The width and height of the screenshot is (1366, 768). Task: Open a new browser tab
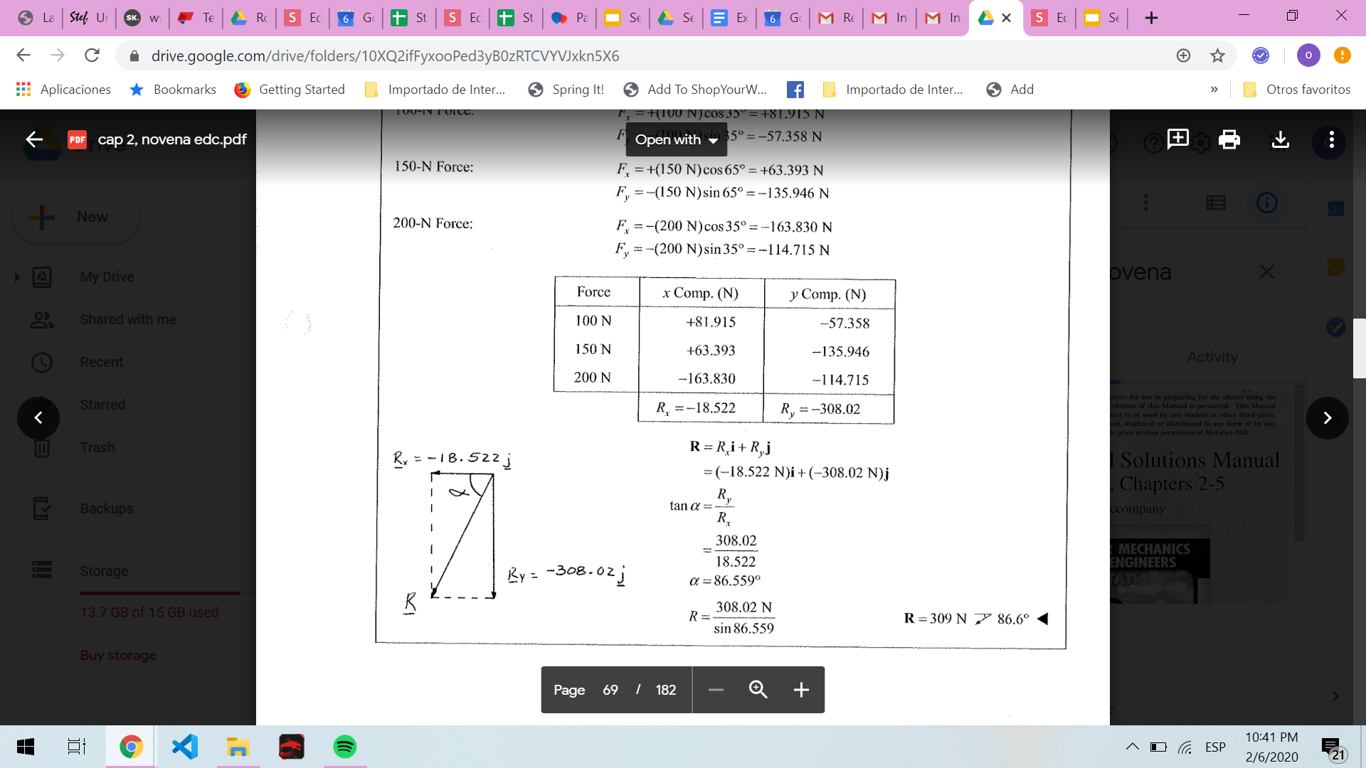click(x=1151, y=18)
